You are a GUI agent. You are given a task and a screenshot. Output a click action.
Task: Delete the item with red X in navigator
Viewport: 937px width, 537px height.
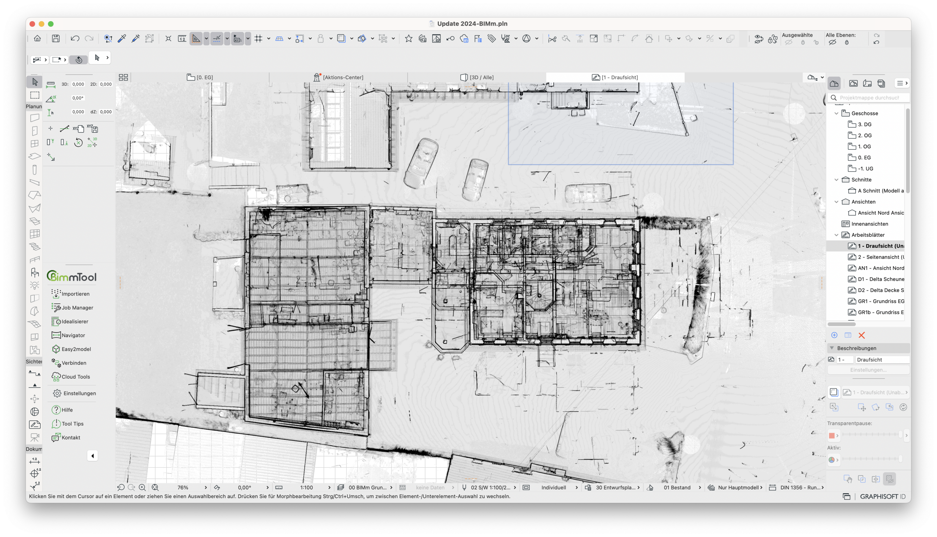[862, 335]
